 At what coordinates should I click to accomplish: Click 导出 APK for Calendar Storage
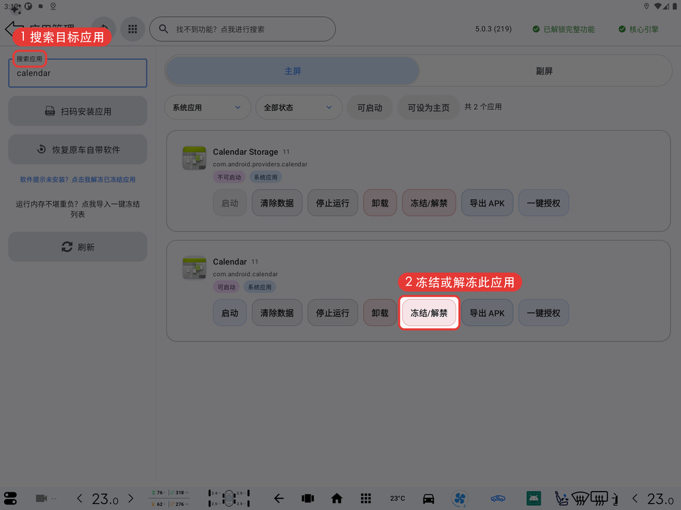click(488, 203)
